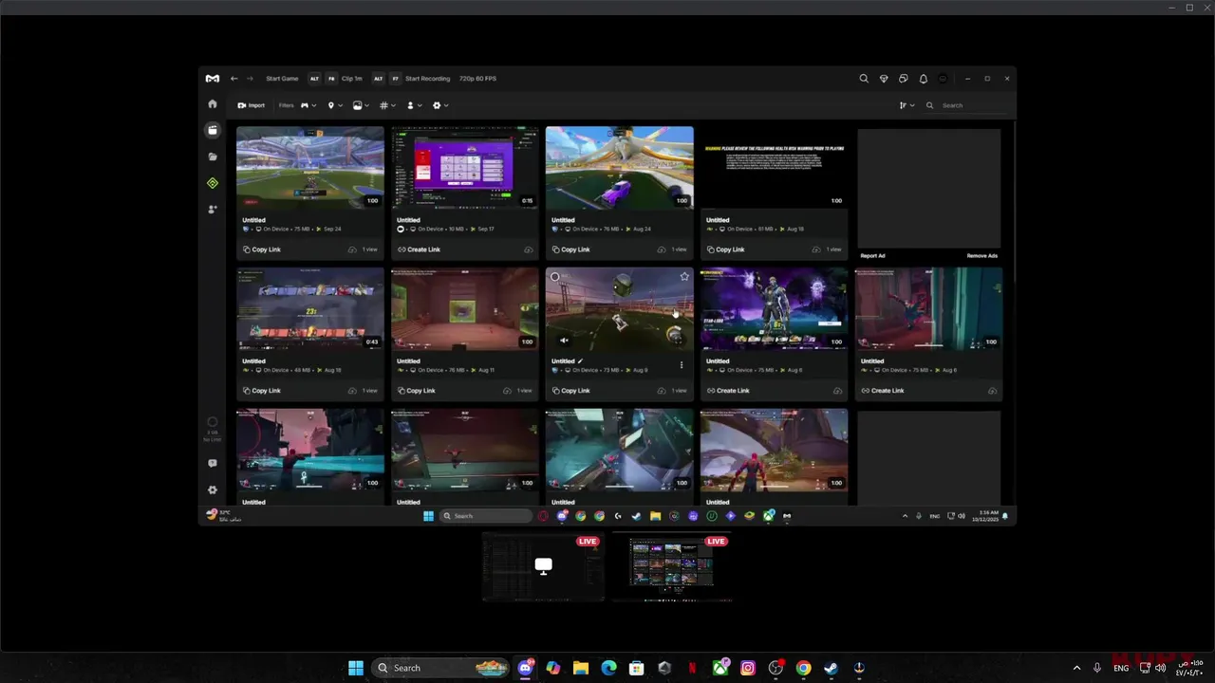Viewport: 1215px width, 683px height.
Task: Click the Import button
Action: pyautogui.click(x=252, y=105)
